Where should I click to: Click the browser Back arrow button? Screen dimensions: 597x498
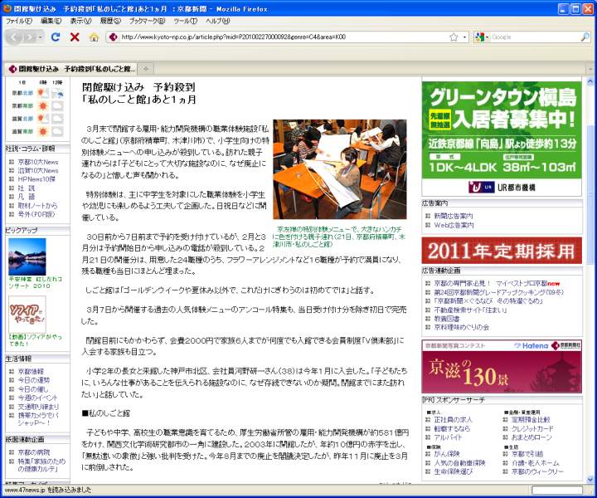(x=14, y=37)
